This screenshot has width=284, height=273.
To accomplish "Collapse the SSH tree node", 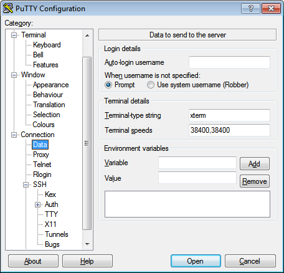I will coord(26,184).
